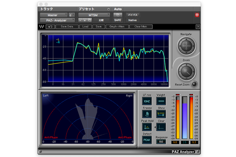Click the yellow L legend in spectrum

pyautogui.click(x=58, y=40)
